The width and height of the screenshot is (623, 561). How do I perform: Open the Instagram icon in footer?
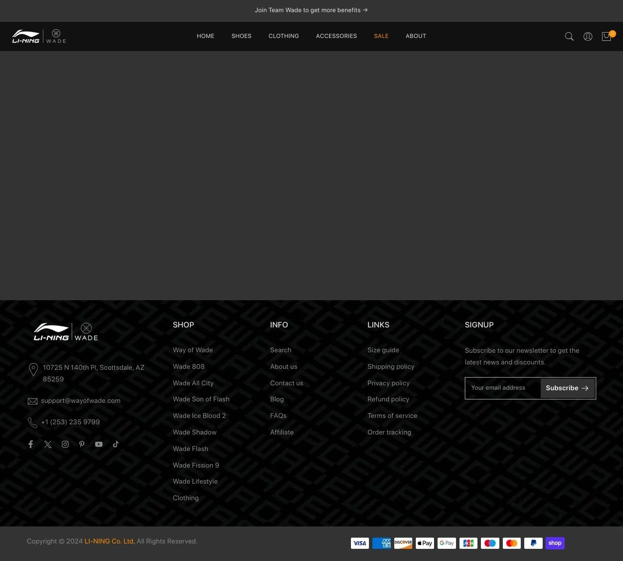pos(65,444)
